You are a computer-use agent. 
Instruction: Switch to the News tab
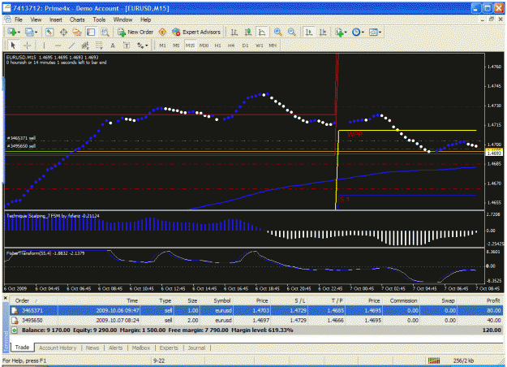[92, 348]
